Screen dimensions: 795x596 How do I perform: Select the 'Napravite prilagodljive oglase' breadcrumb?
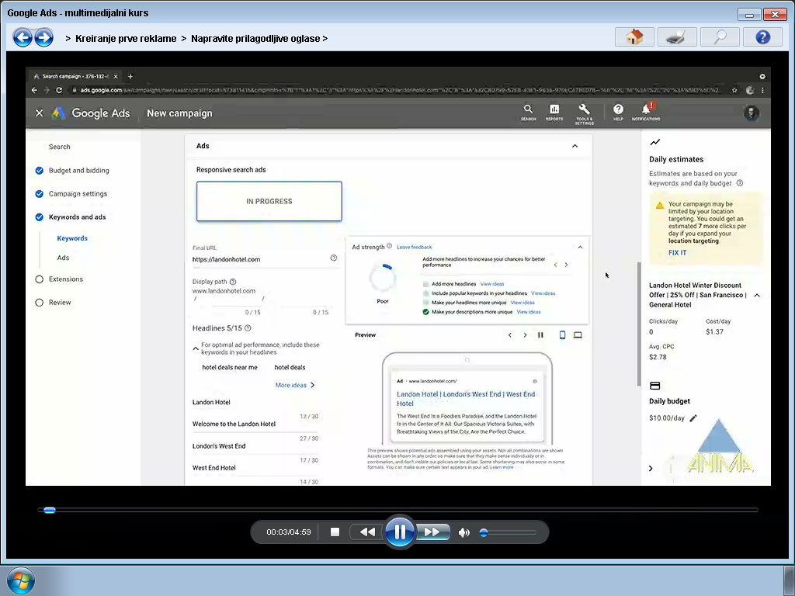pyautogui.click(x=255, y=38)
